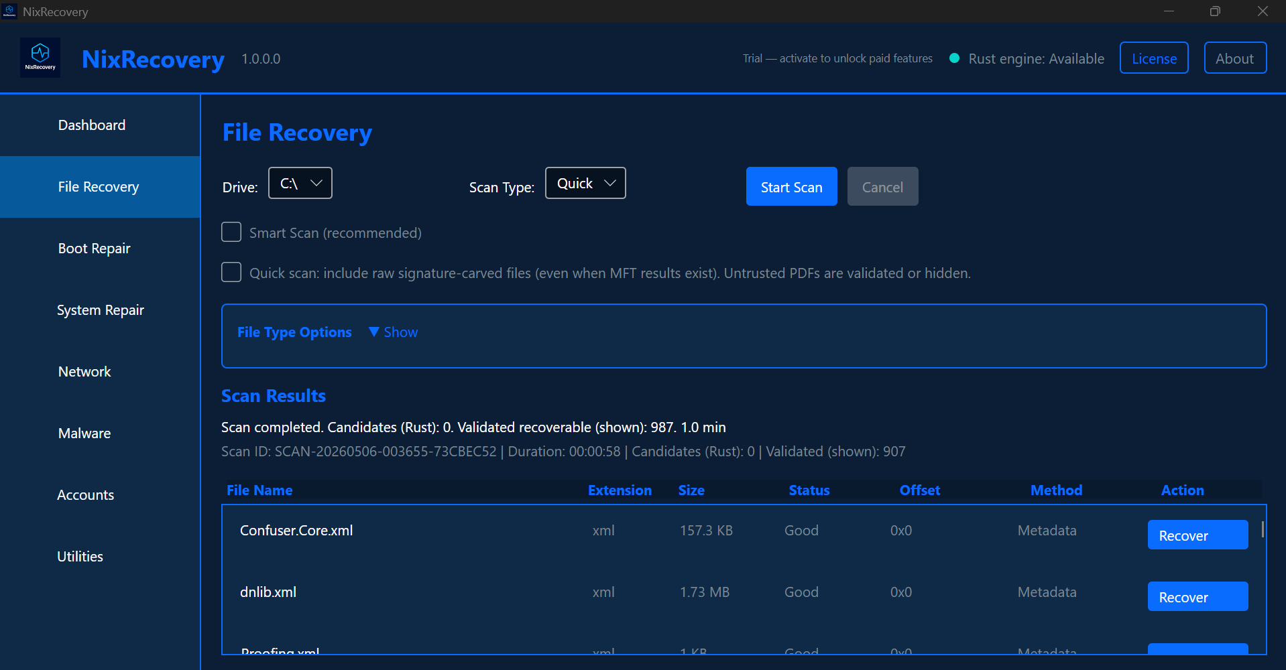Select the Confuser.Core.xml file name

pyautogui.click(x=296, y=531)
